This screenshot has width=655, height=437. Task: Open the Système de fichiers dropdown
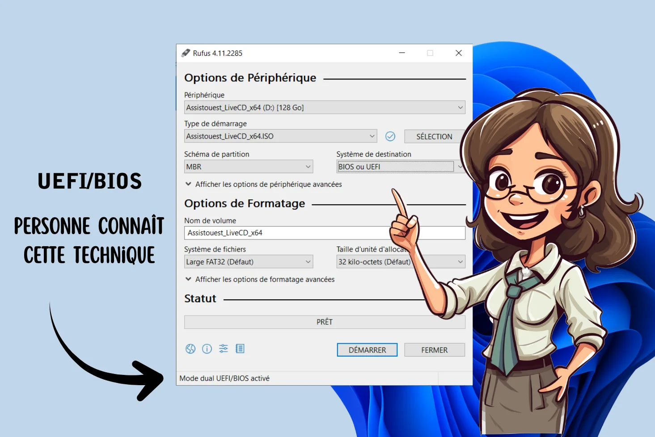pos(248,262)
